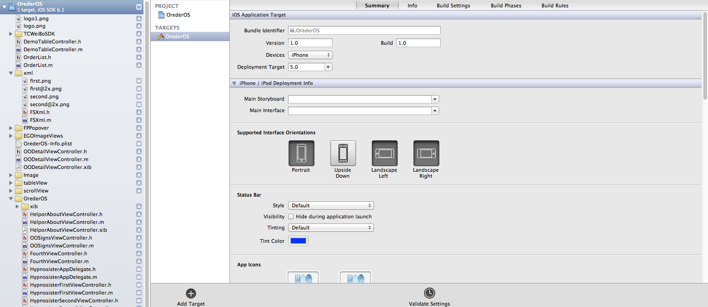Image resolution: width=708 pixels, height=307 pixels.
Task: Select HypnosisterAppDelegate.h header icon
Action: coord(25,269)
